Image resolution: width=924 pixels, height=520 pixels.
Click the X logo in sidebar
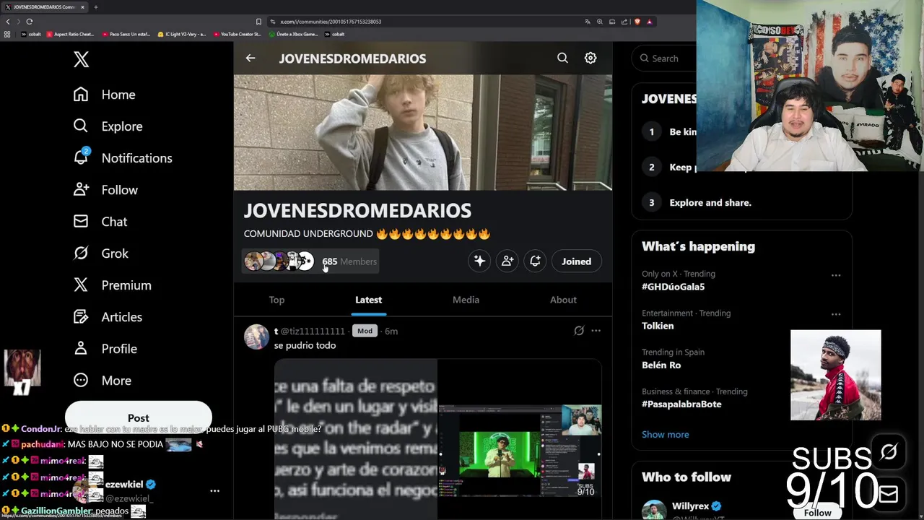click(81, 59)
